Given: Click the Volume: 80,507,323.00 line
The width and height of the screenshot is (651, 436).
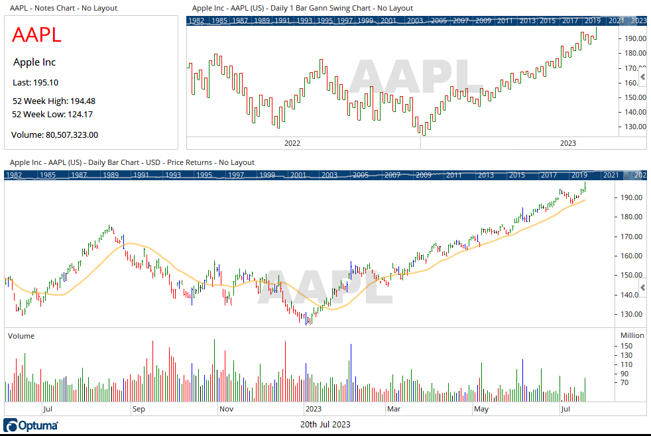Looking at the screenshot, I should [x=55, y=135].
